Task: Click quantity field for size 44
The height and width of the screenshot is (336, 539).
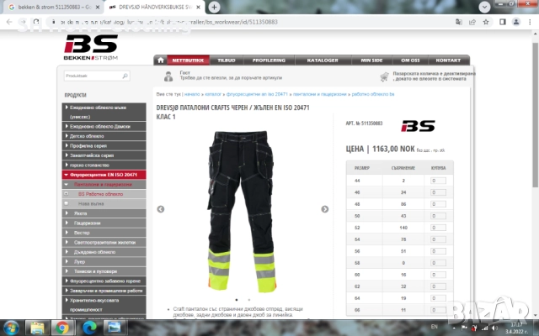Action: pyautogui.click(x=438, y=181)
